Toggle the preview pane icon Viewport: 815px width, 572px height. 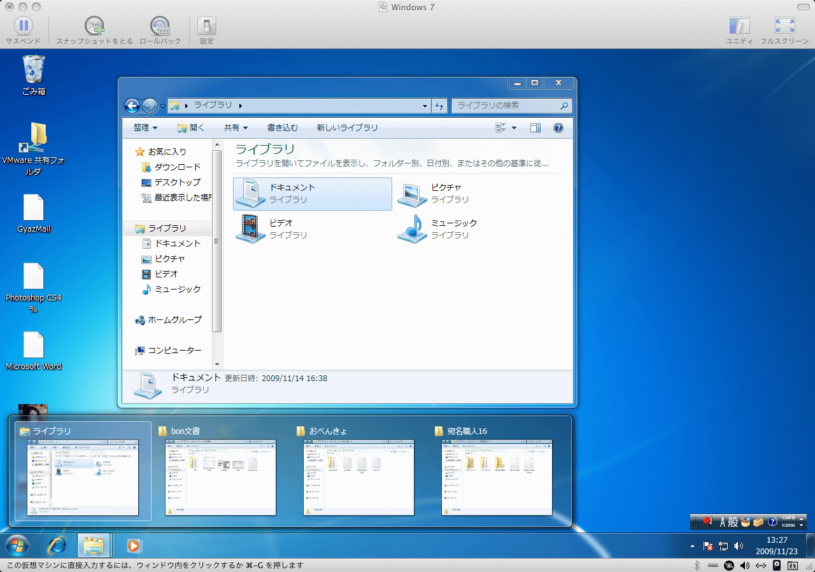pyautogui.click(x=535, y=128)
